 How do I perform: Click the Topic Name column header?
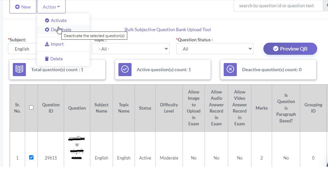click(x=124, y=108)
